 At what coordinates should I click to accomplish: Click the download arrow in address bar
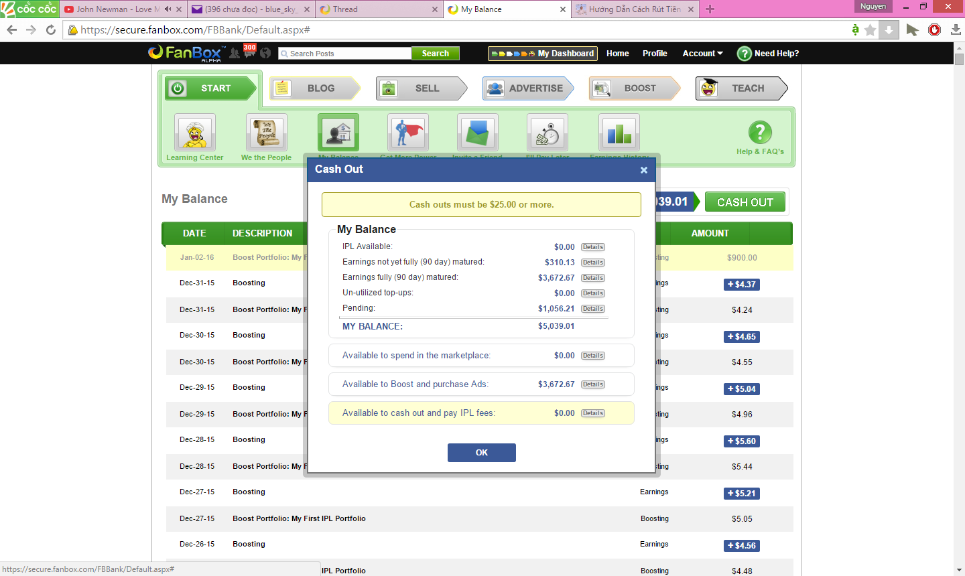tap(889, 29)
